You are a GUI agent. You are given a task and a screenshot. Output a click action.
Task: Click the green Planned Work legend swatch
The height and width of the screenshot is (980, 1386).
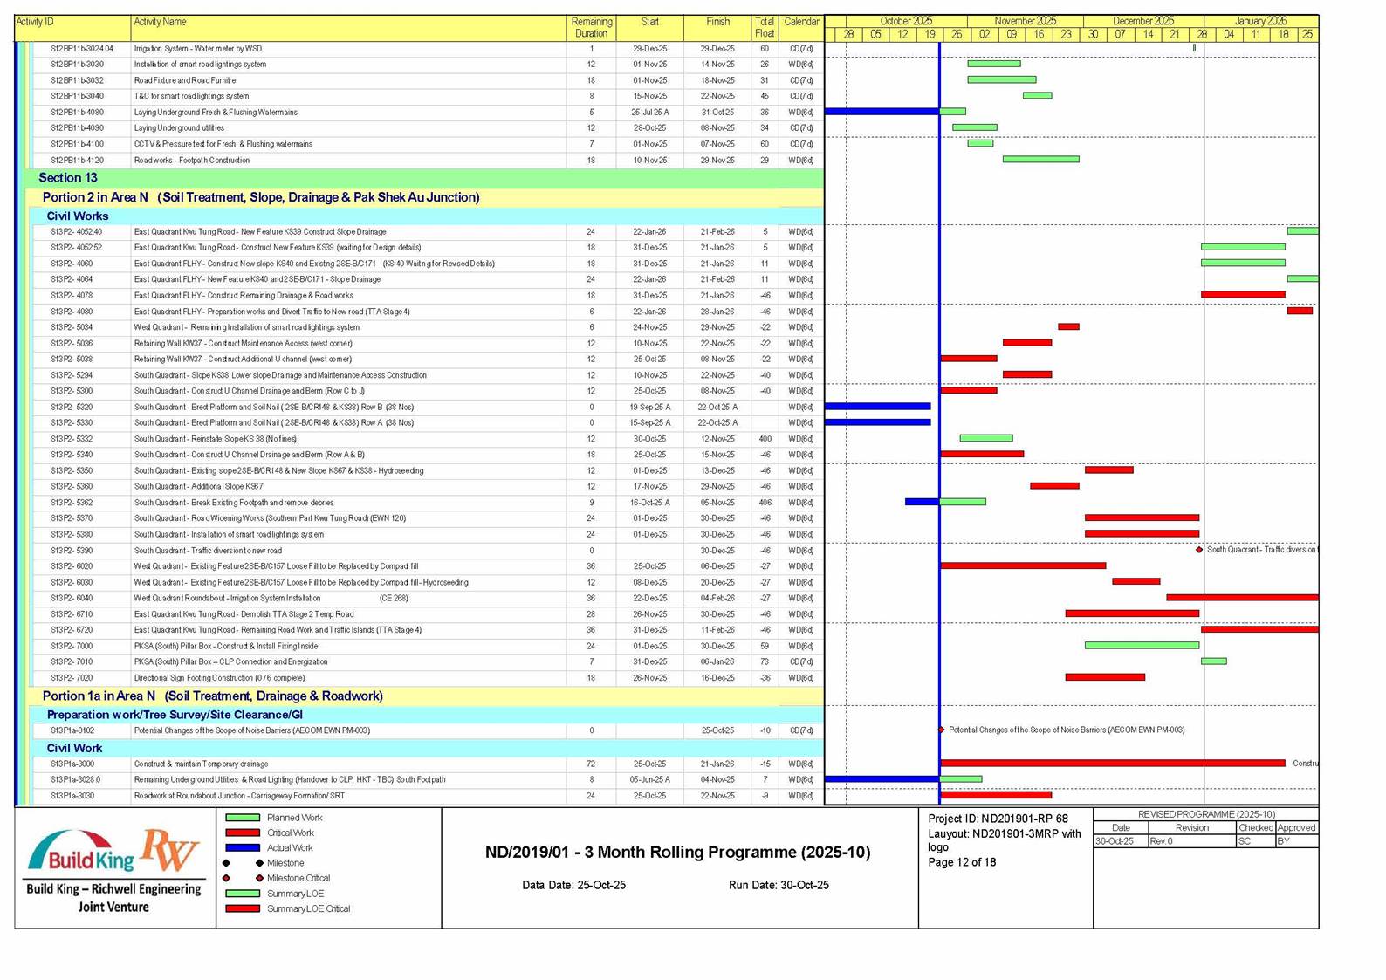[x=243, y=818]
